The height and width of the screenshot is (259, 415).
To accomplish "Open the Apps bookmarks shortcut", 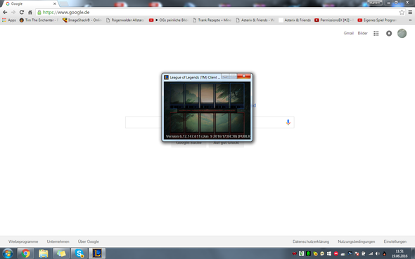I will (x=9, y=20).
